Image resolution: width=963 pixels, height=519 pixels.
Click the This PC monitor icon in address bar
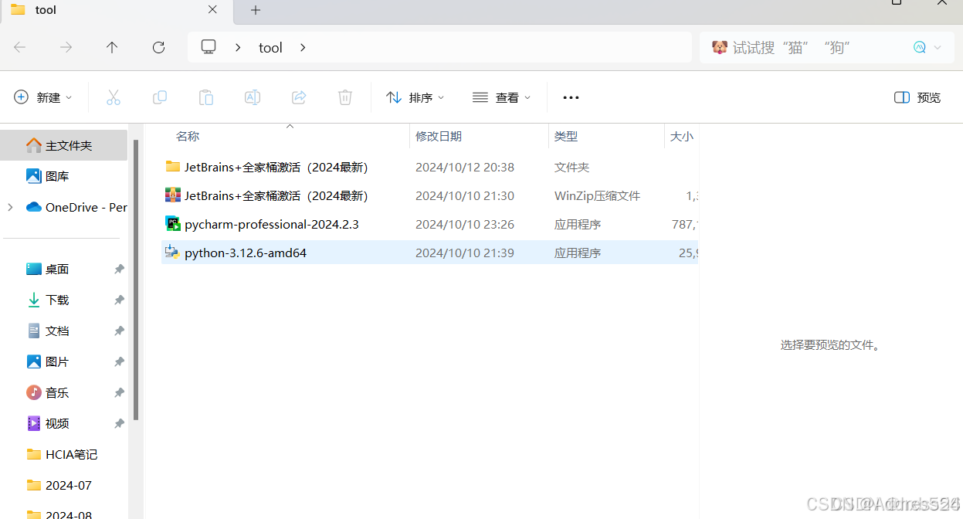[209, 47]
